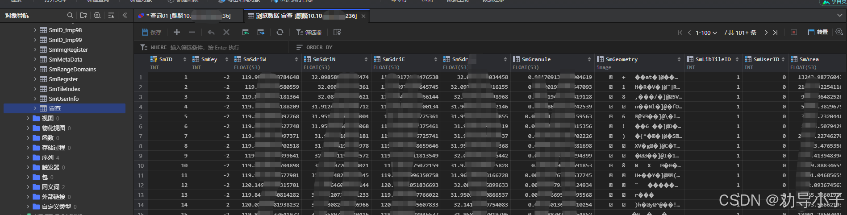Viewport: 847px width, 215px height.
Task: Select the 自定义类型 folder
Action: pyautogui.click(x=56, y=207)
